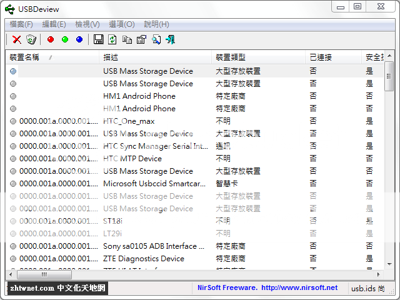The image size is (400, 300).
Task: Click the exit door toolbar icon
Action: (170, 39)
